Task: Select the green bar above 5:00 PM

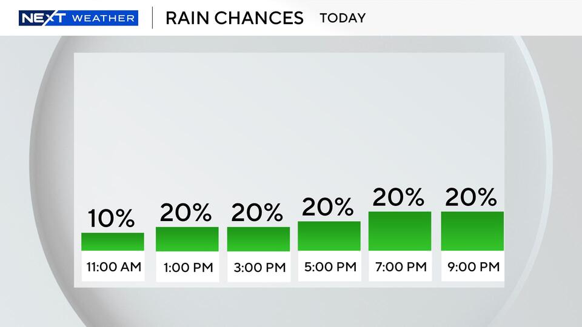Action: pyautogui.click(x=329, y=236)
